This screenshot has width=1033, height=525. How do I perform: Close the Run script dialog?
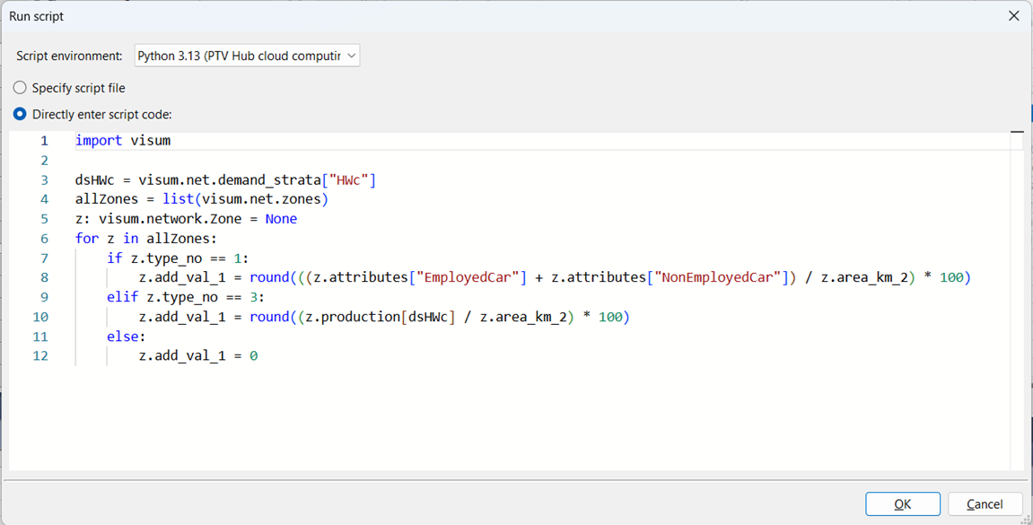1013,16
